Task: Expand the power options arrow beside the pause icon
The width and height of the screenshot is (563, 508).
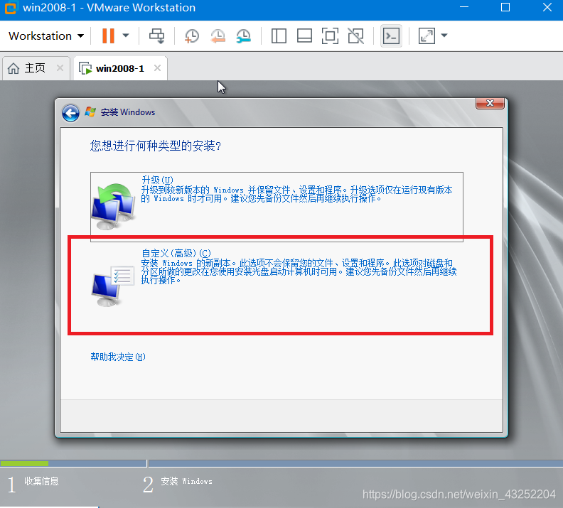Action: pyautogui.click(x=126, y=36)
